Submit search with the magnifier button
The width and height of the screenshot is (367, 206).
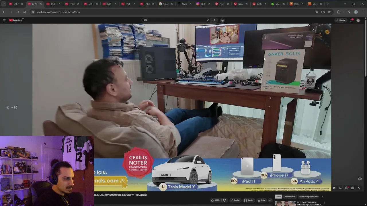coord(214,20)
